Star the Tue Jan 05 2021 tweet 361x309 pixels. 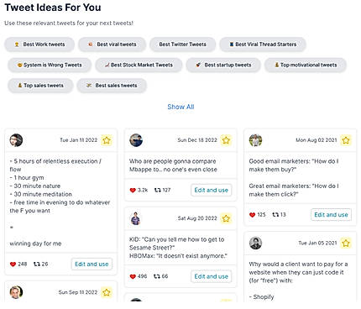346,243
